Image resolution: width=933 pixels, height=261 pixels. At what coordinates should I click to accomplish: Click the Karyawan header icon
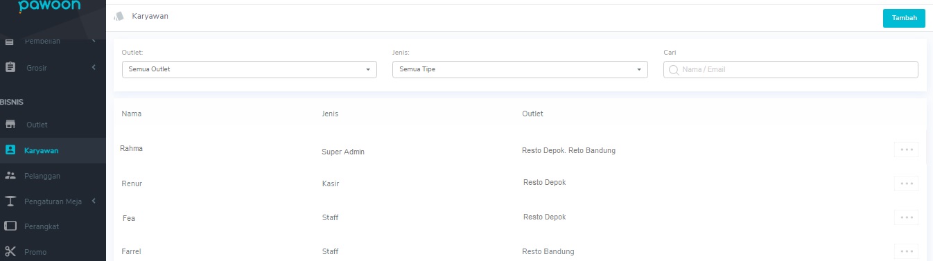click(119, 16)
